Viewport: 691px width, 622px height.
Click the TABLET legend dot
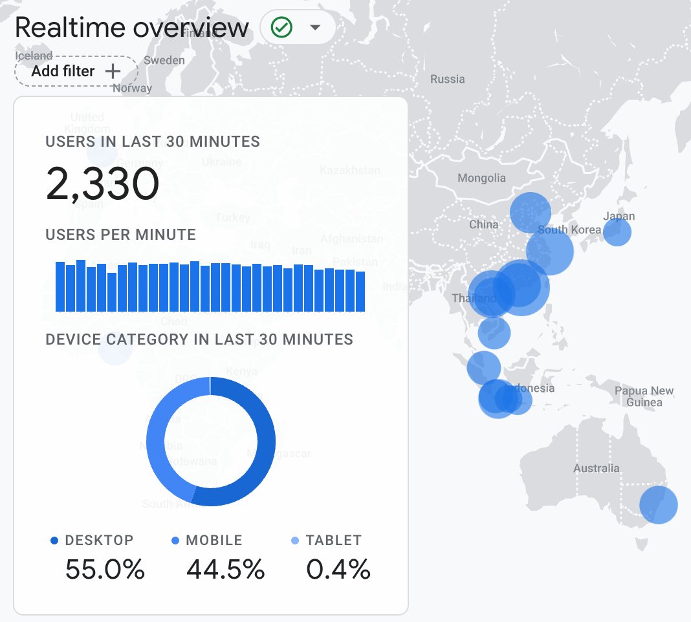(295, 541)
